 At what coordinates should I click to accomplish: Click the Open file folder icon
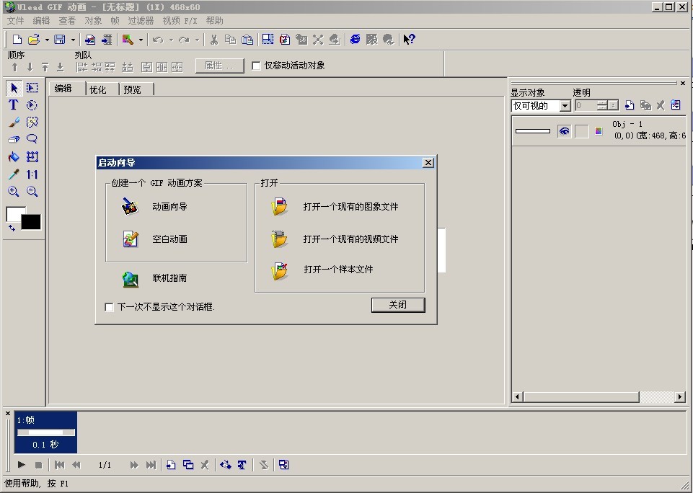34,40
